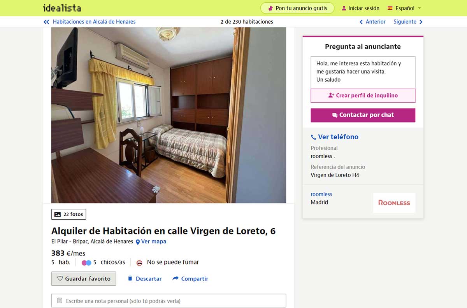
Task: Click Crear perfil de inquilino button
Action: (x=363, y=95)
